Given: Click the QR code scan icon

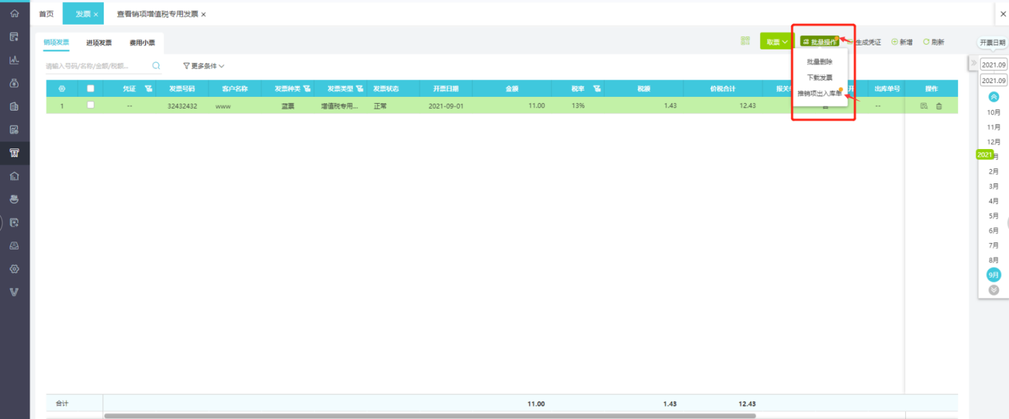Looking at the screenshot, I should pos(745,41).
